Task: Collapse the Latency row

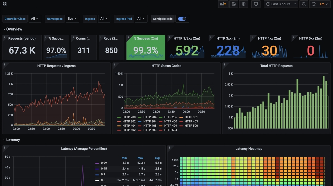Action: point(12,140)
